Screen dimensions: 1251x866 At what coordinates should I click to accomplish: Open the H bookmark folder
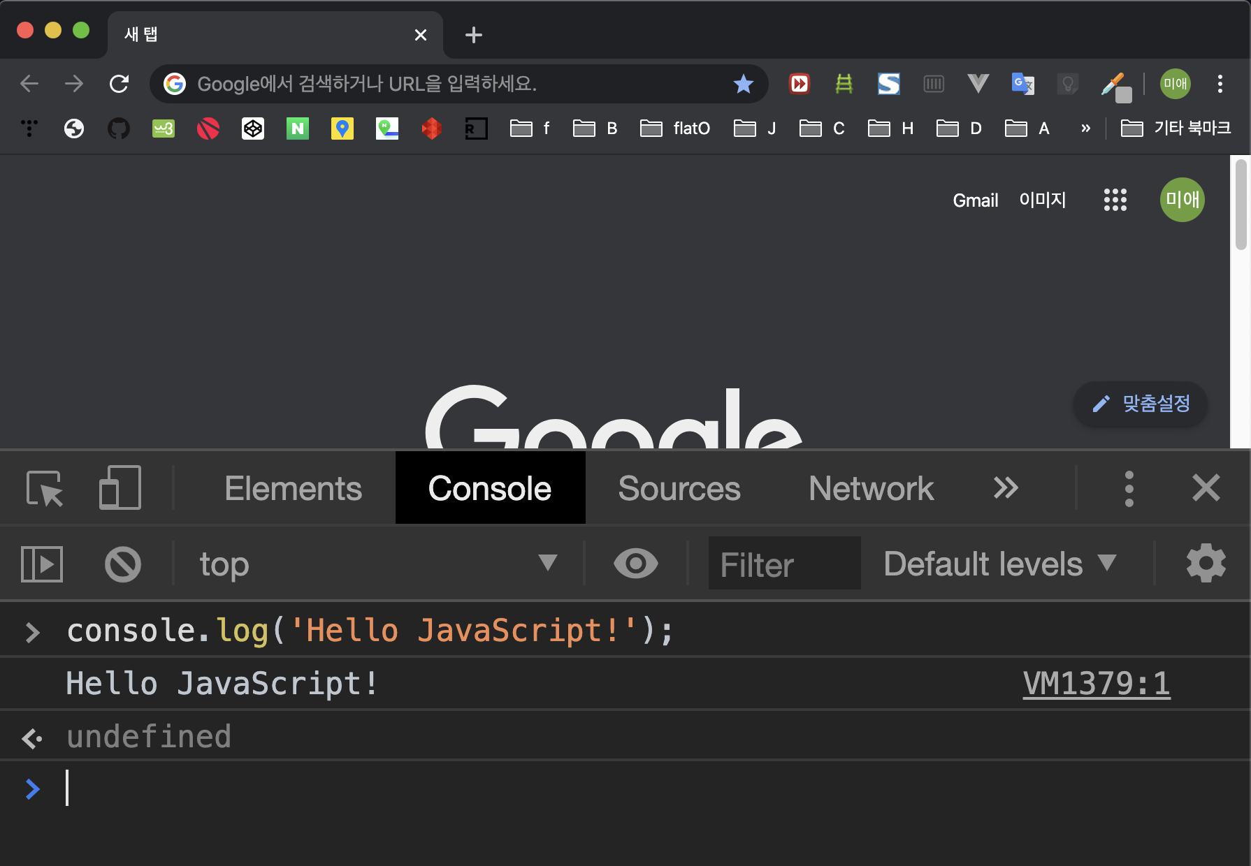(x=891, y=129)
